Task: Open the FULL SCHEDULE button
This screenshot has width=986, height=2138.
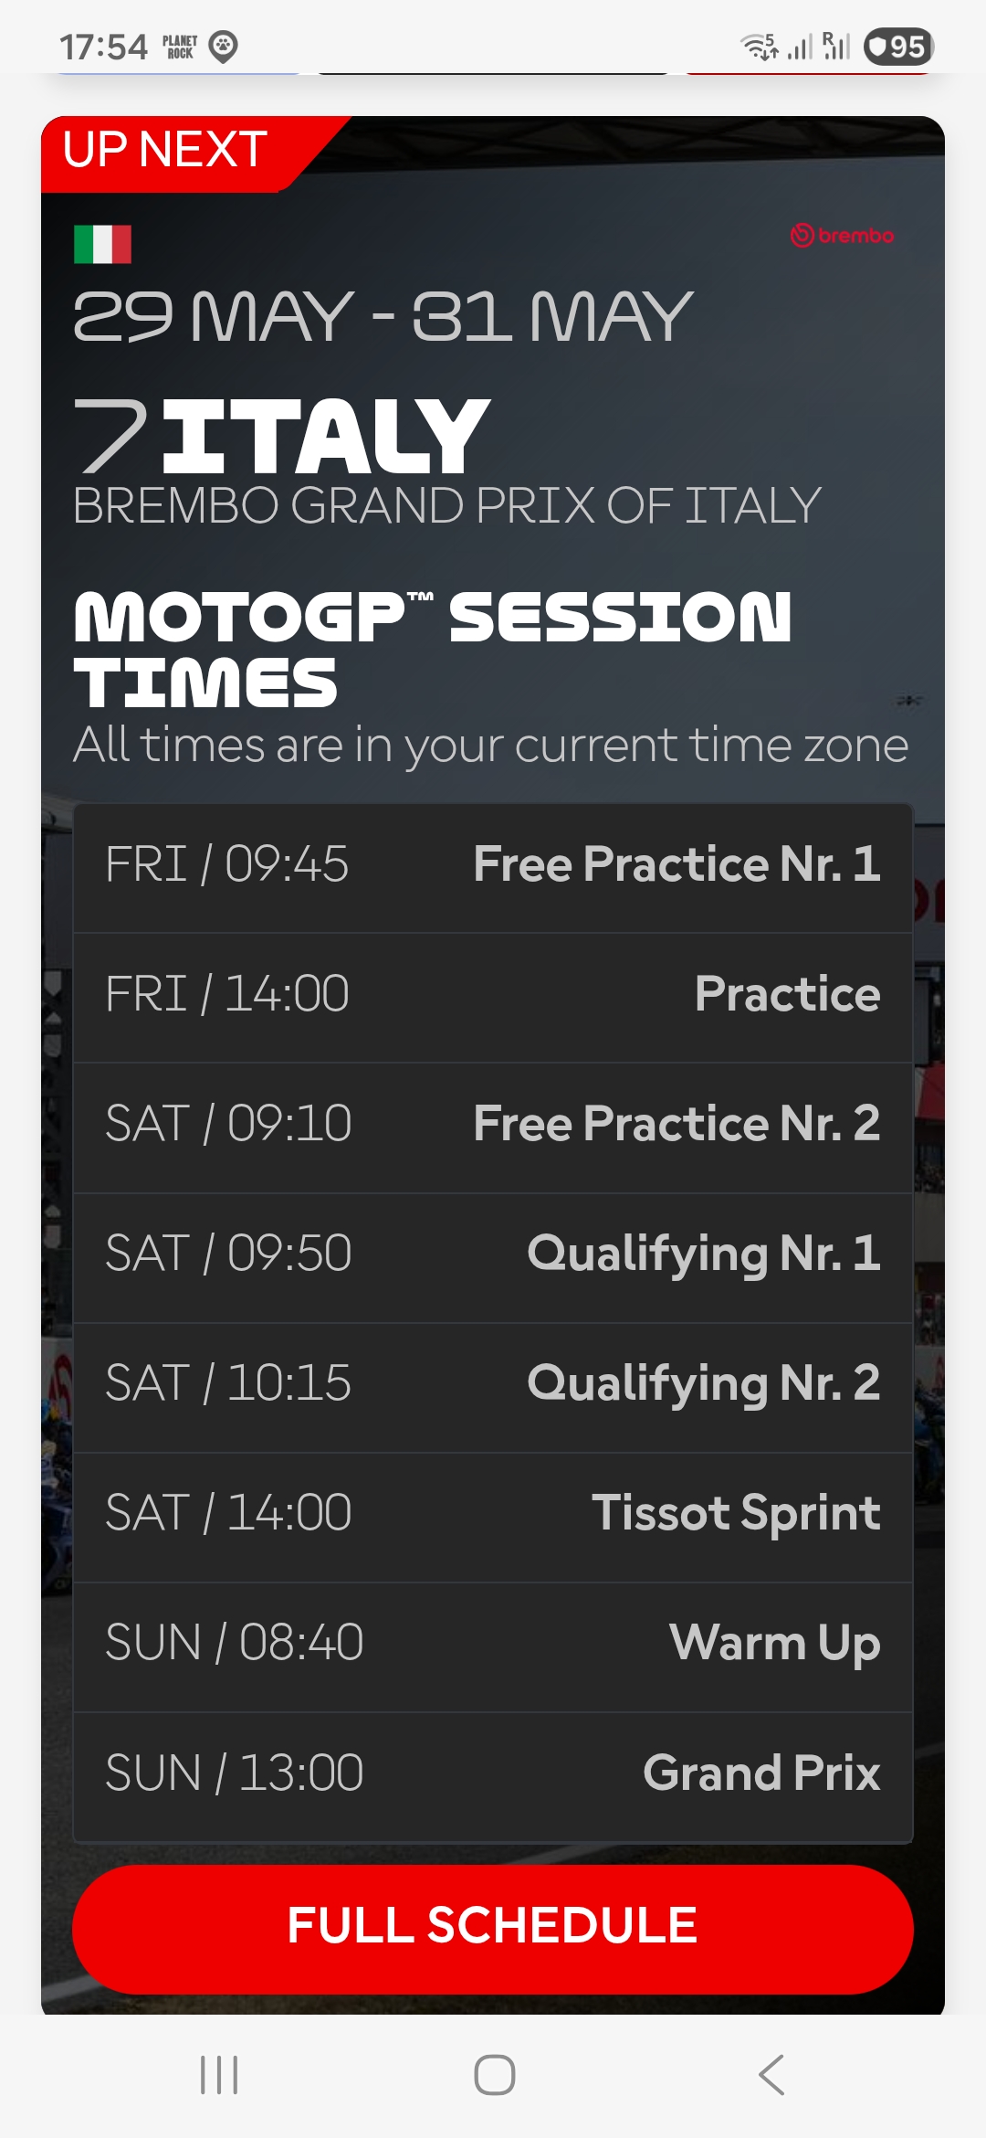Action: click(493, 1929)
